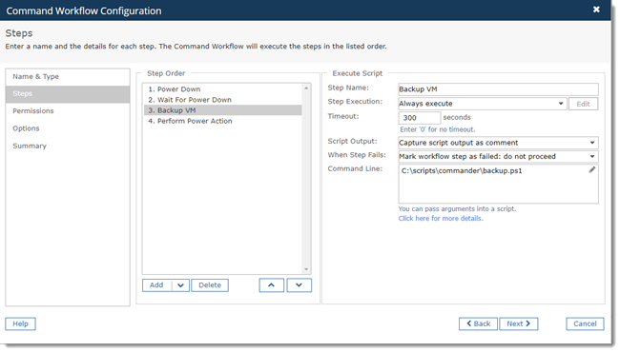Close the Command Workflow Configuration dialog

(x=596, y=10)
